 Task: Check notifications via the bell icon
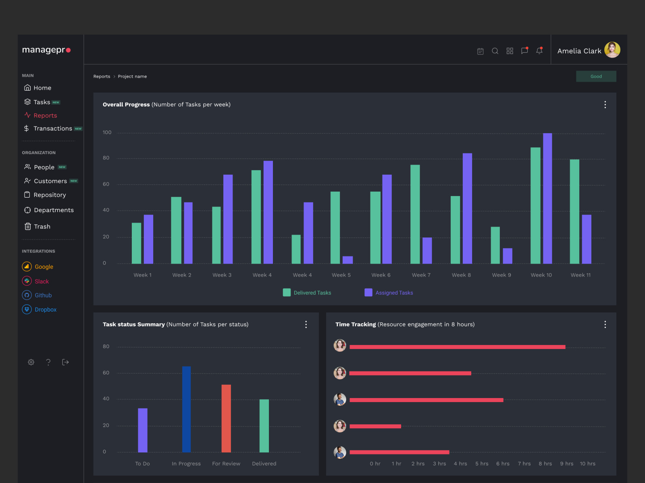tap(539, 51)
